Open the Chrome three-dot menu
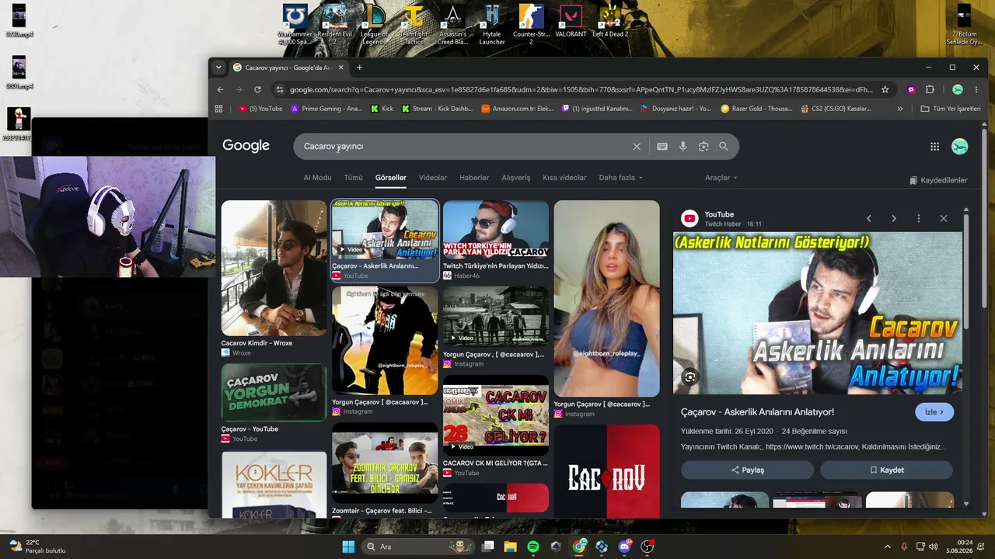The image size is (995, 559). click(977, 89)
